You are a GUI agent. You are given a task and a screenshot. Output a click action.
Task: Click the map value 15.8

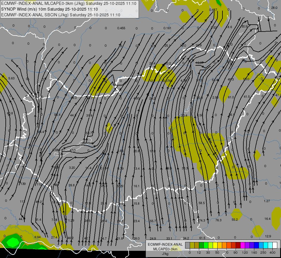click(x=136, y=204)
